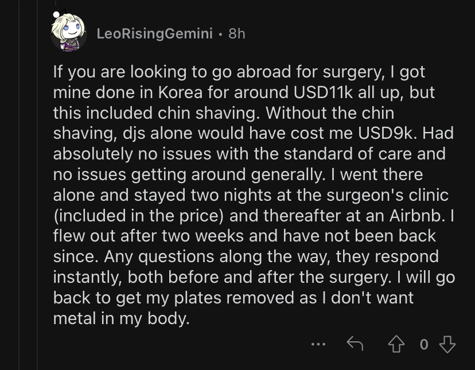Open LeoRisingGemini's avatar image
Screen dimensions: 475x370
pyautogui.click(x=69, y=33)
